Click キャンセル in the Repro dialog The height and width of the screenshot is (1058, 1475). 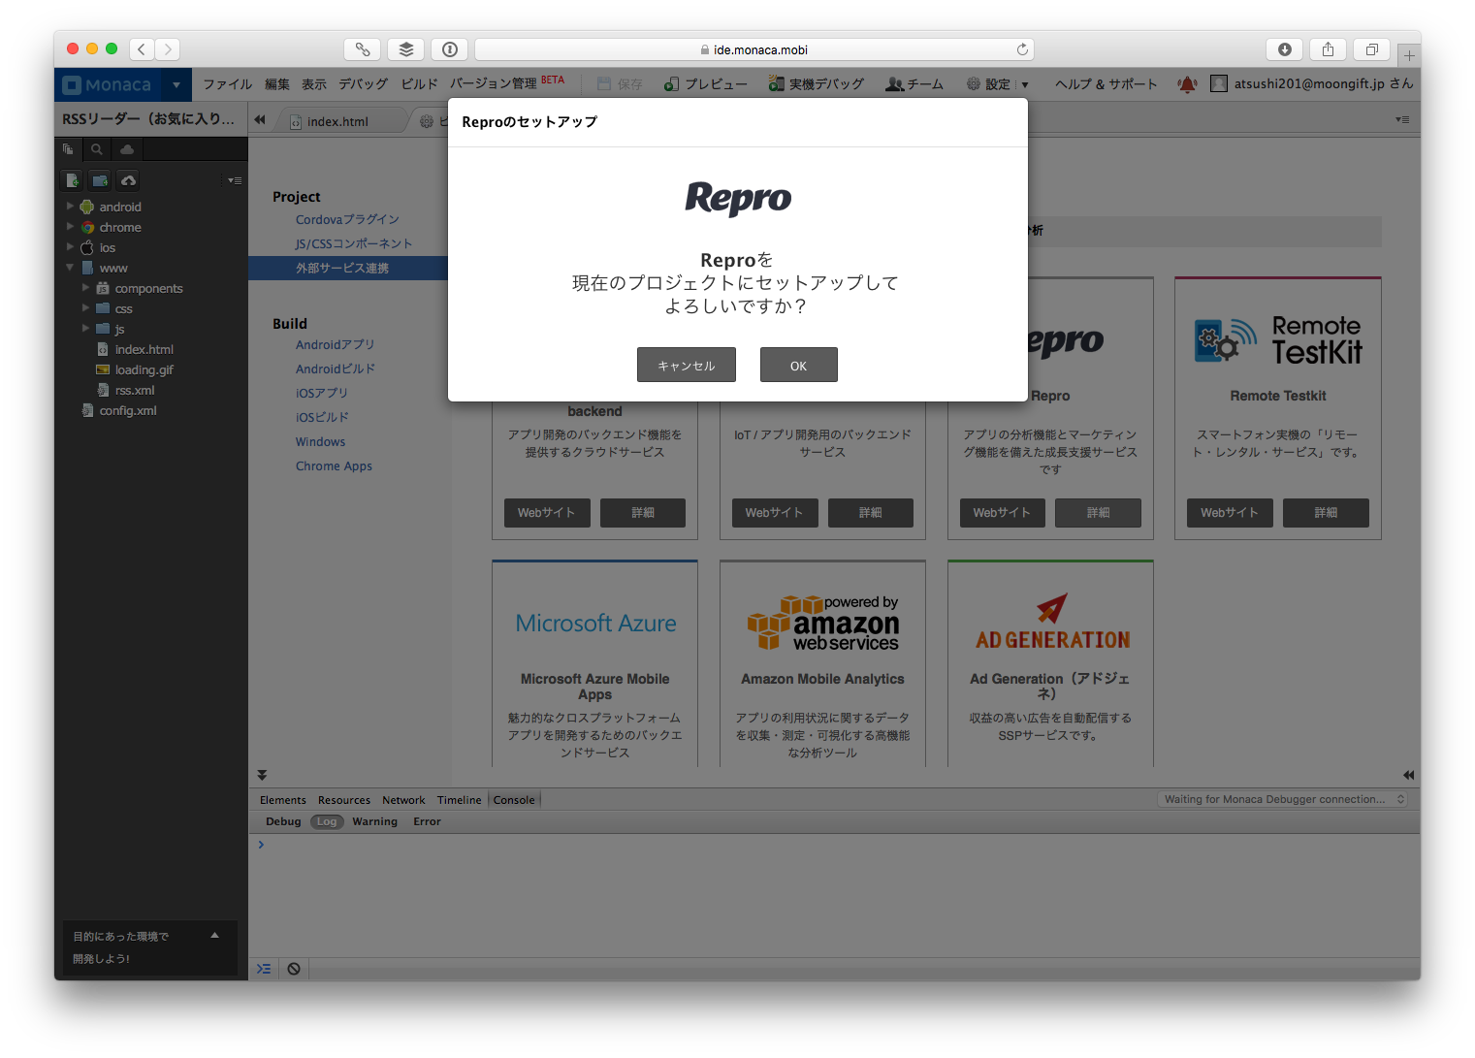[x=686, y=366]
